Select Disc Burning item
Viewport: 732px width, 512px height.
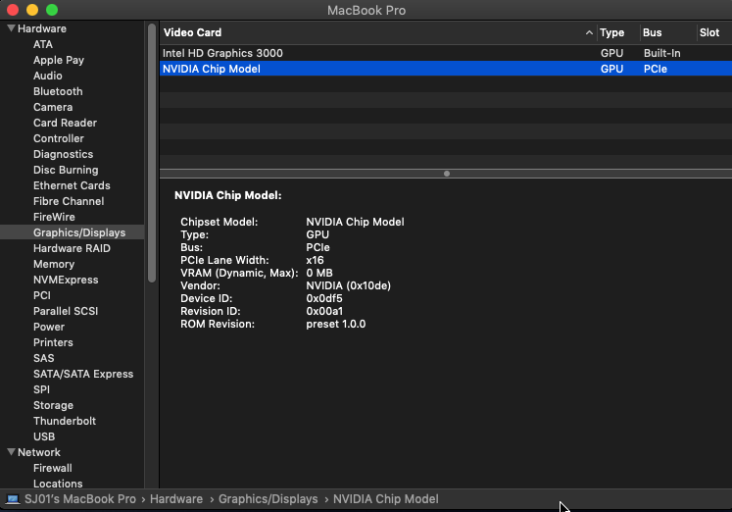pos(66,170)
